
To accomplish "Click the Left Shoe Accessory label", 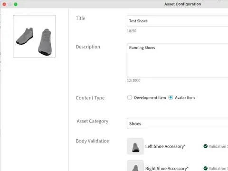I will (x=165, y=146).
